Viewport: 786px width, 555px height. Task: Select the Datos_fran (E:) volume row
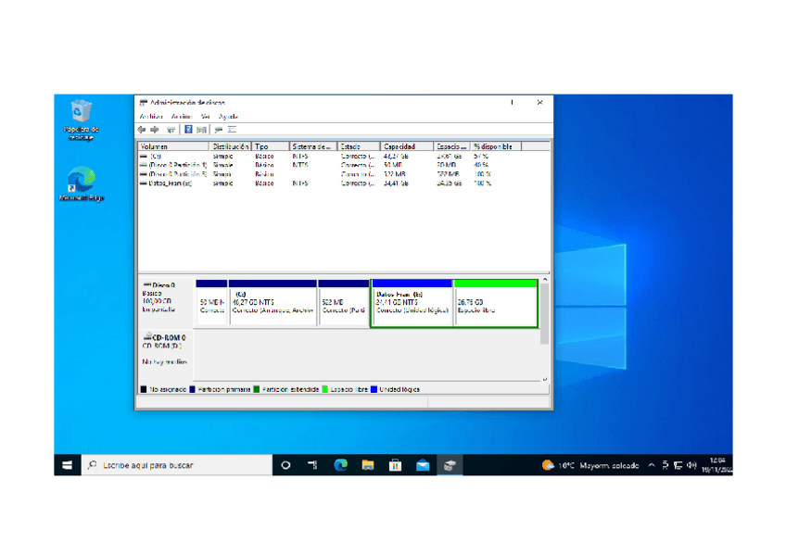[171, 183]
